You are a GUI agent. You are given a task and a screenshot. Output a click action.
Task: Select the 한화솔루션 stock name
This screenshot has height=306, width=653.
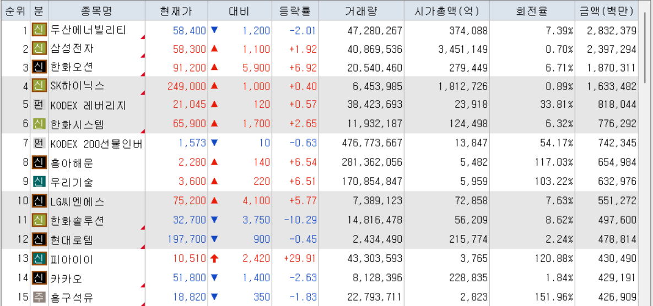click(x=77, y=221)
